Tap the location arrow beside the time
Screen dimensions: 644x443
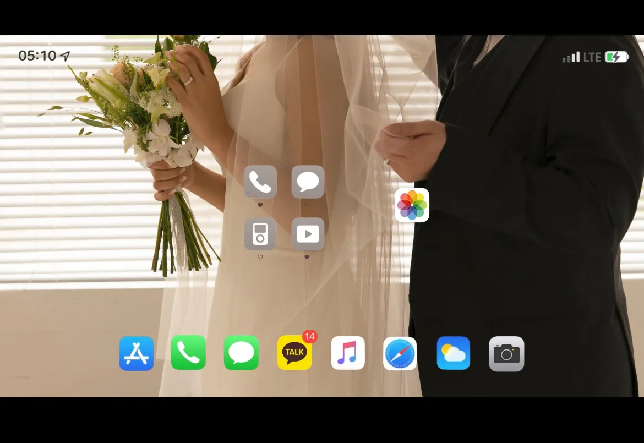[x=65, y=56]
